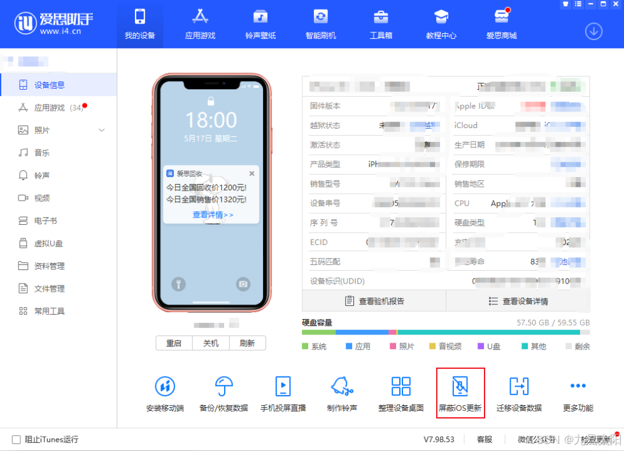Image resolution: width=624 pixels, height=451 pixels.
Task: Click the phone lock screen preview
Action: (211, 192)
